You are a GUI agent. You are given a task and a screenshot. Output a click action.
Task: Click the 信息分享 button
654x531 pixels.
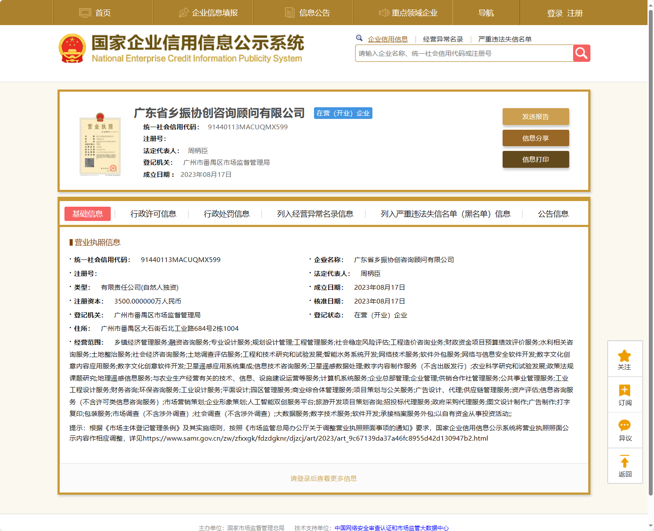click(535, 138)
